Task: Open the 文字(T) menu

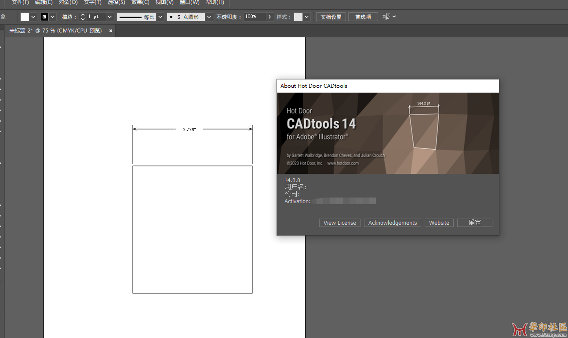Action: coord(93,2)
